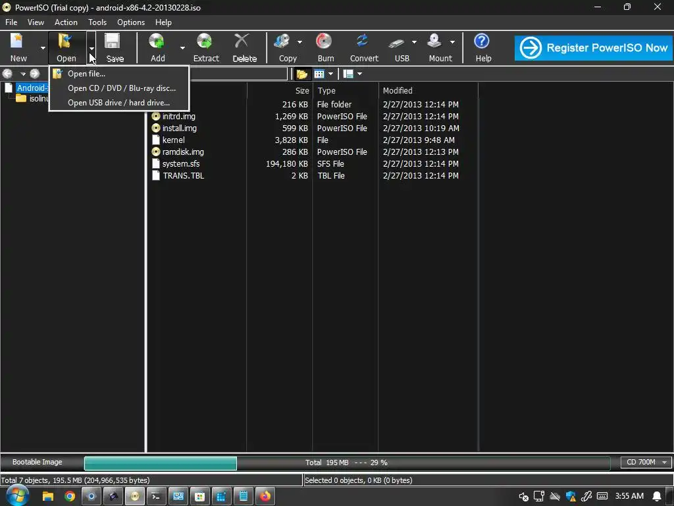Click the notifications bell in system tray
The height and width of the screenshot is (506, 674).
tap(657, 497)
